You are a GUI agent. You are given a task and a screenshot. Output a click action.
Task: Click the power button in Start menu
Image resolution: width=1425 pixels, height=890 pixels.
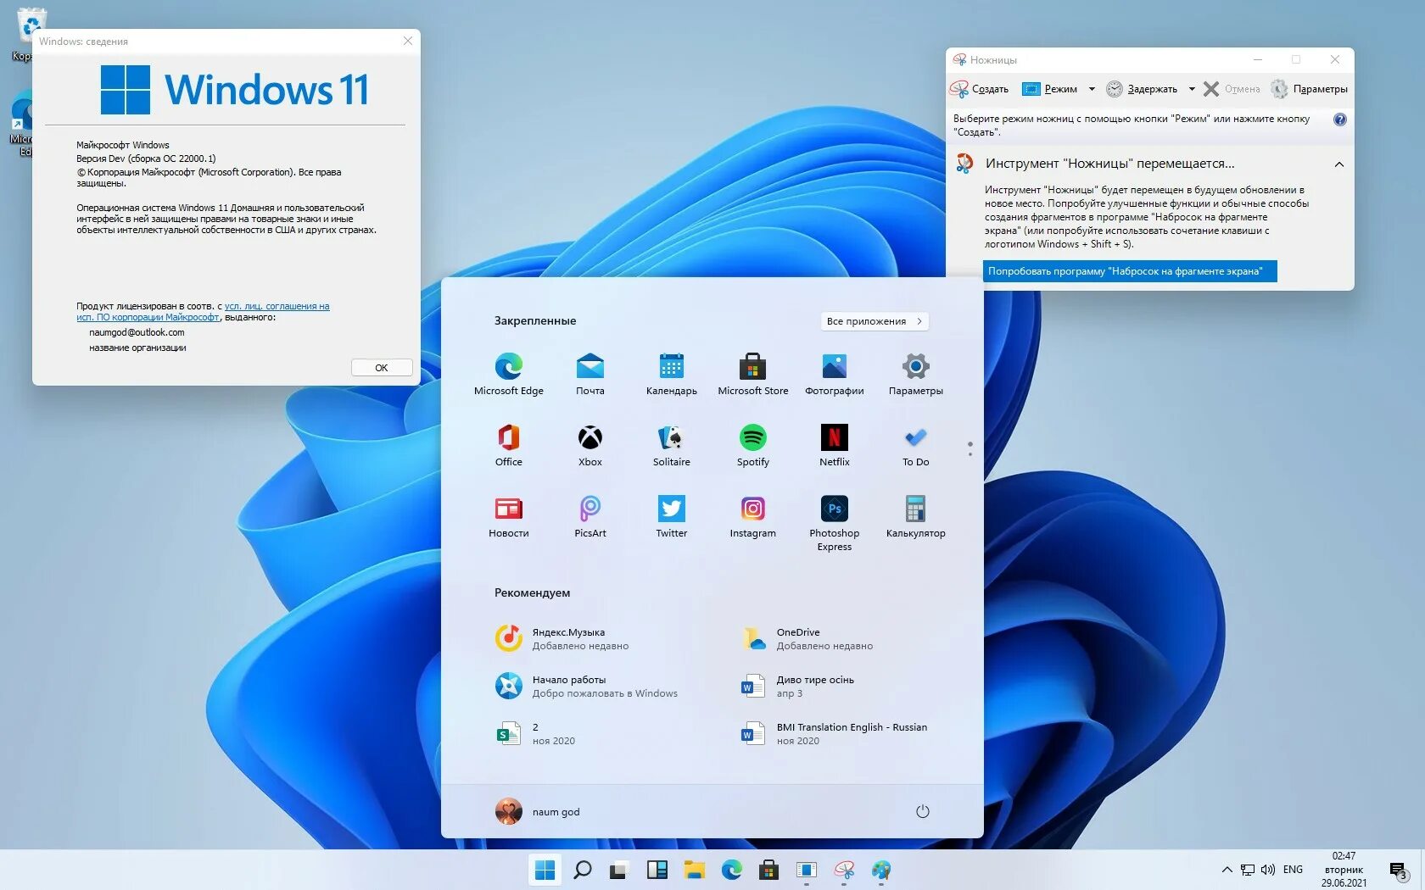[922, 811]
